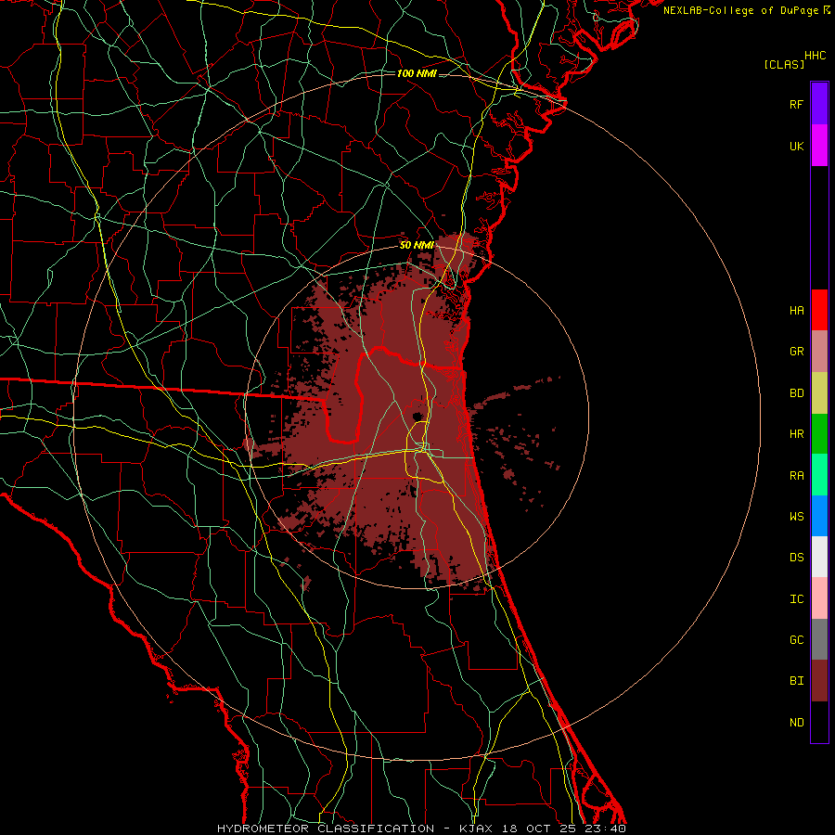Click the WS blue legend swatch
Screen dimensions: 835x835
point(819,516)
